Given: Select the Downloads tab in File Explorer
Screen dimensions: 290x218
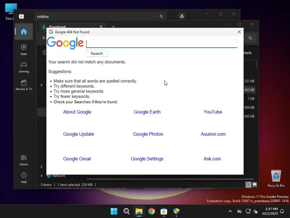Looking at the screenshot, I should coord(73,26).
